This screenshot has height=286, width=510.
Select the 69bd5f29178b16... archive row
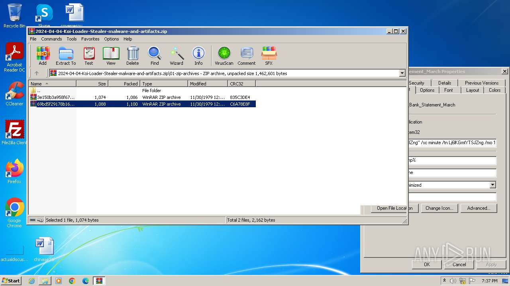click(x=142, y=104)
